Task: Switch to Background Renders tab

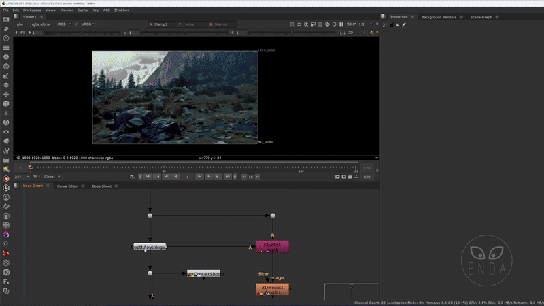Action: (439, 17)
